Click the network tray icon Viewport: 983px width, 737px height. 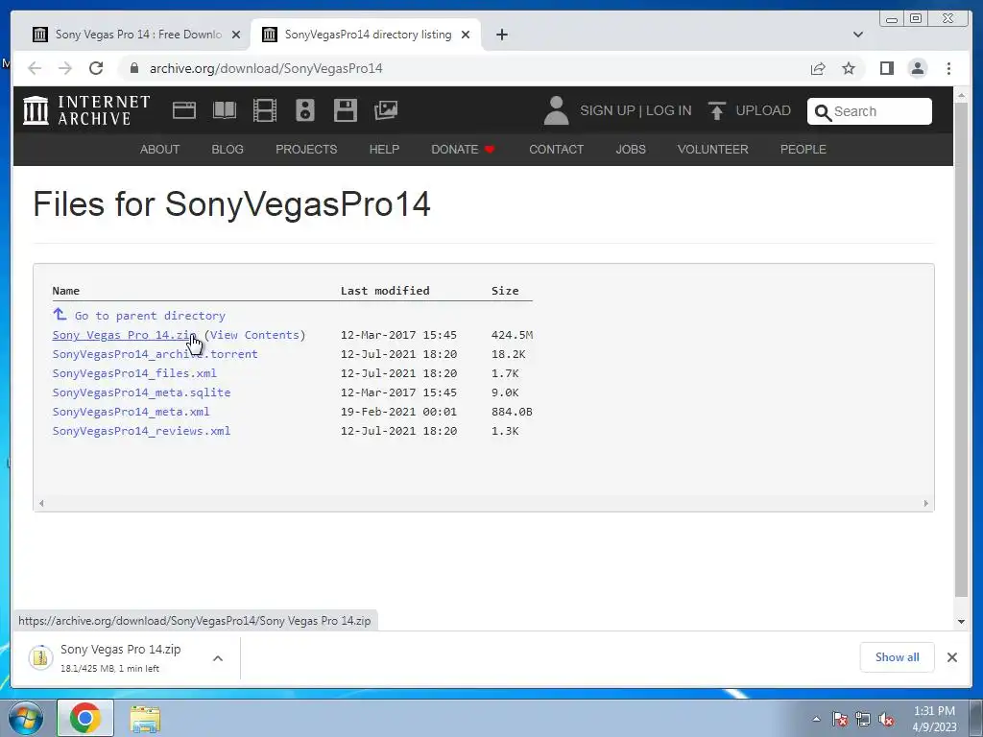click(863, 719)
